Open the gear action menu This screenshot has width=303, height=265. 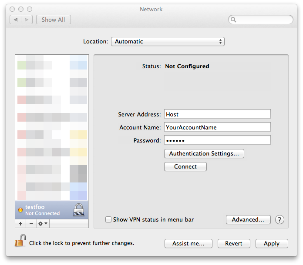pos(43,224)
